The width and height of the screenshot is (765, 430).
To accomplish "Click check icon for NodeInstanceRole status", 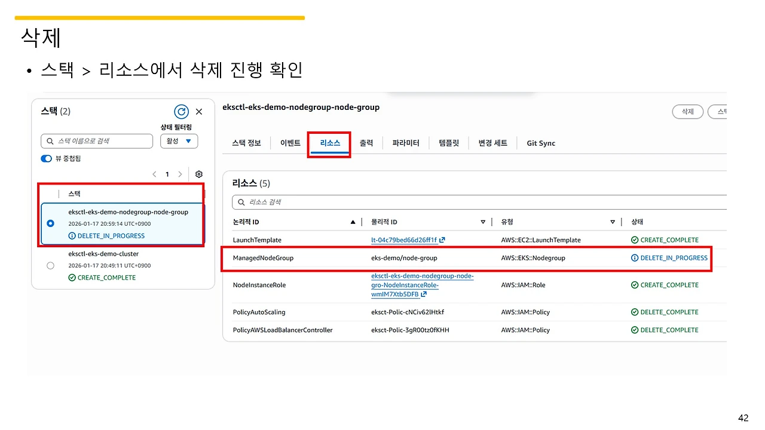I will pyautogui.click(x=635, y=285).
